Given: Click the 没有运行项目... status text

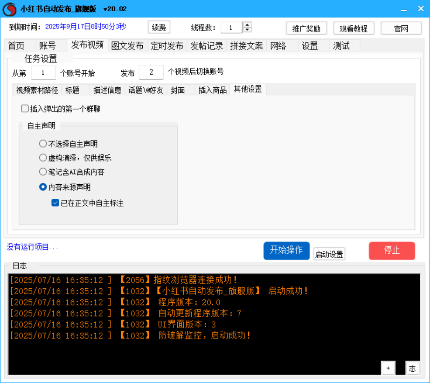Looking at the screenshot, I should pyautogui.click(x=32, y=247).
